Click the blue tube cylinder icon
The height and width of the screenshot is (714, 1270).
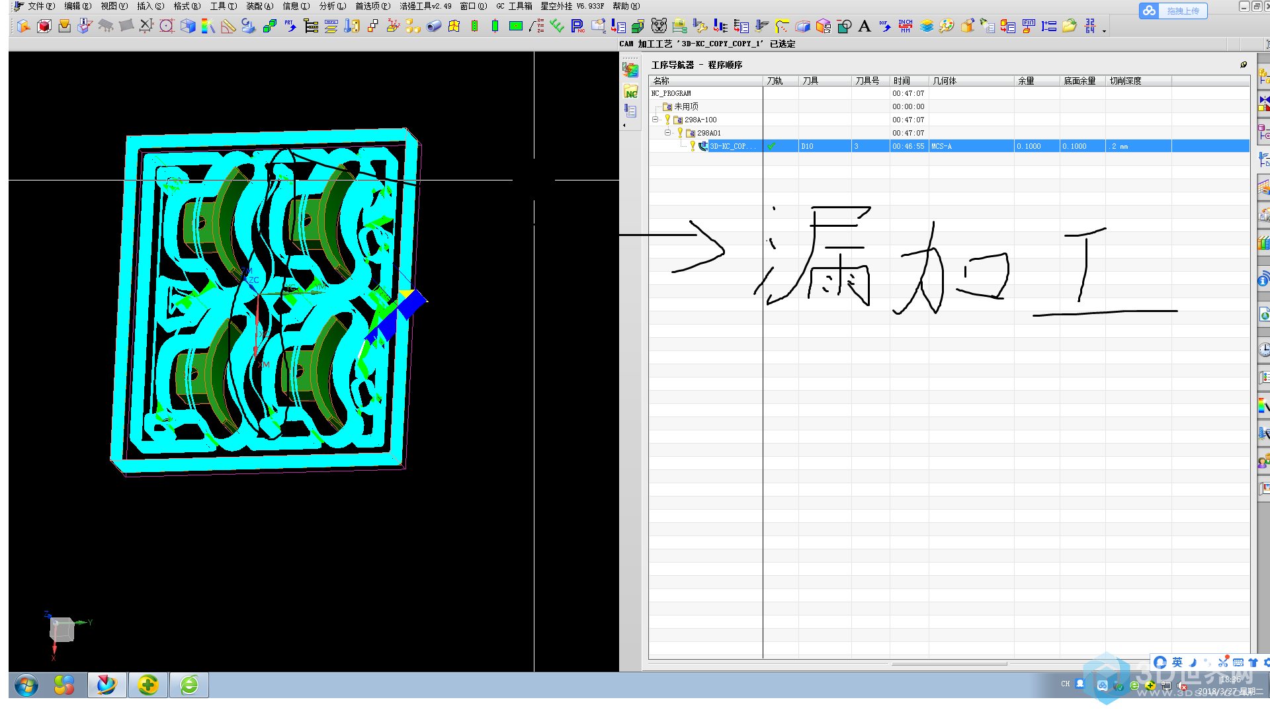[x=434, y=26]
